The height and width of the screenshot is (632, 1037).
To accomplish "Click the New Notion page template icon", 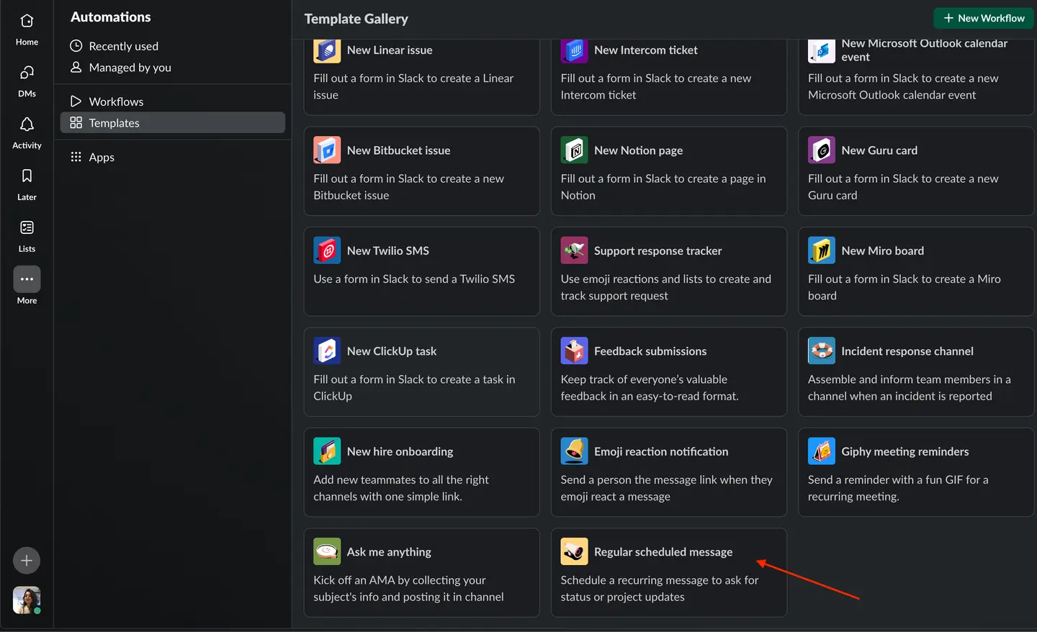I will (x=574, y=150).
